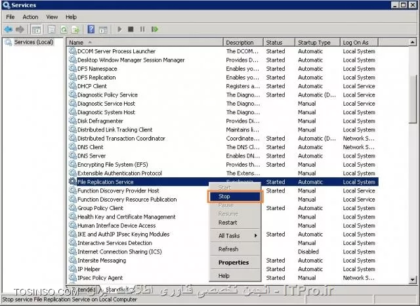Viewport: 420px width, 306px height.
Task: Sort by the Description column header
Action: (243, 42)
